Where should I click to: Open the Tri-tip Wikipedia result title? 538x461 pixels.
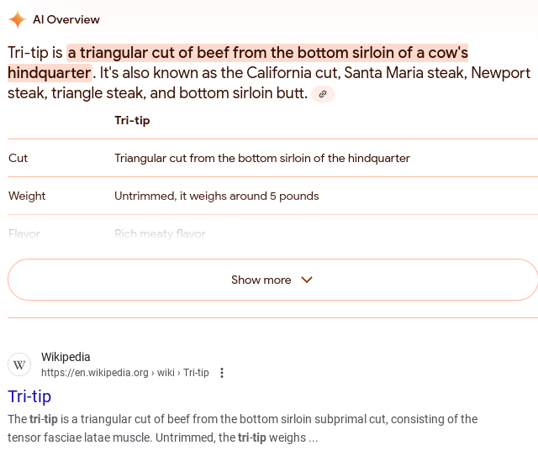click(x=29, y=396)
